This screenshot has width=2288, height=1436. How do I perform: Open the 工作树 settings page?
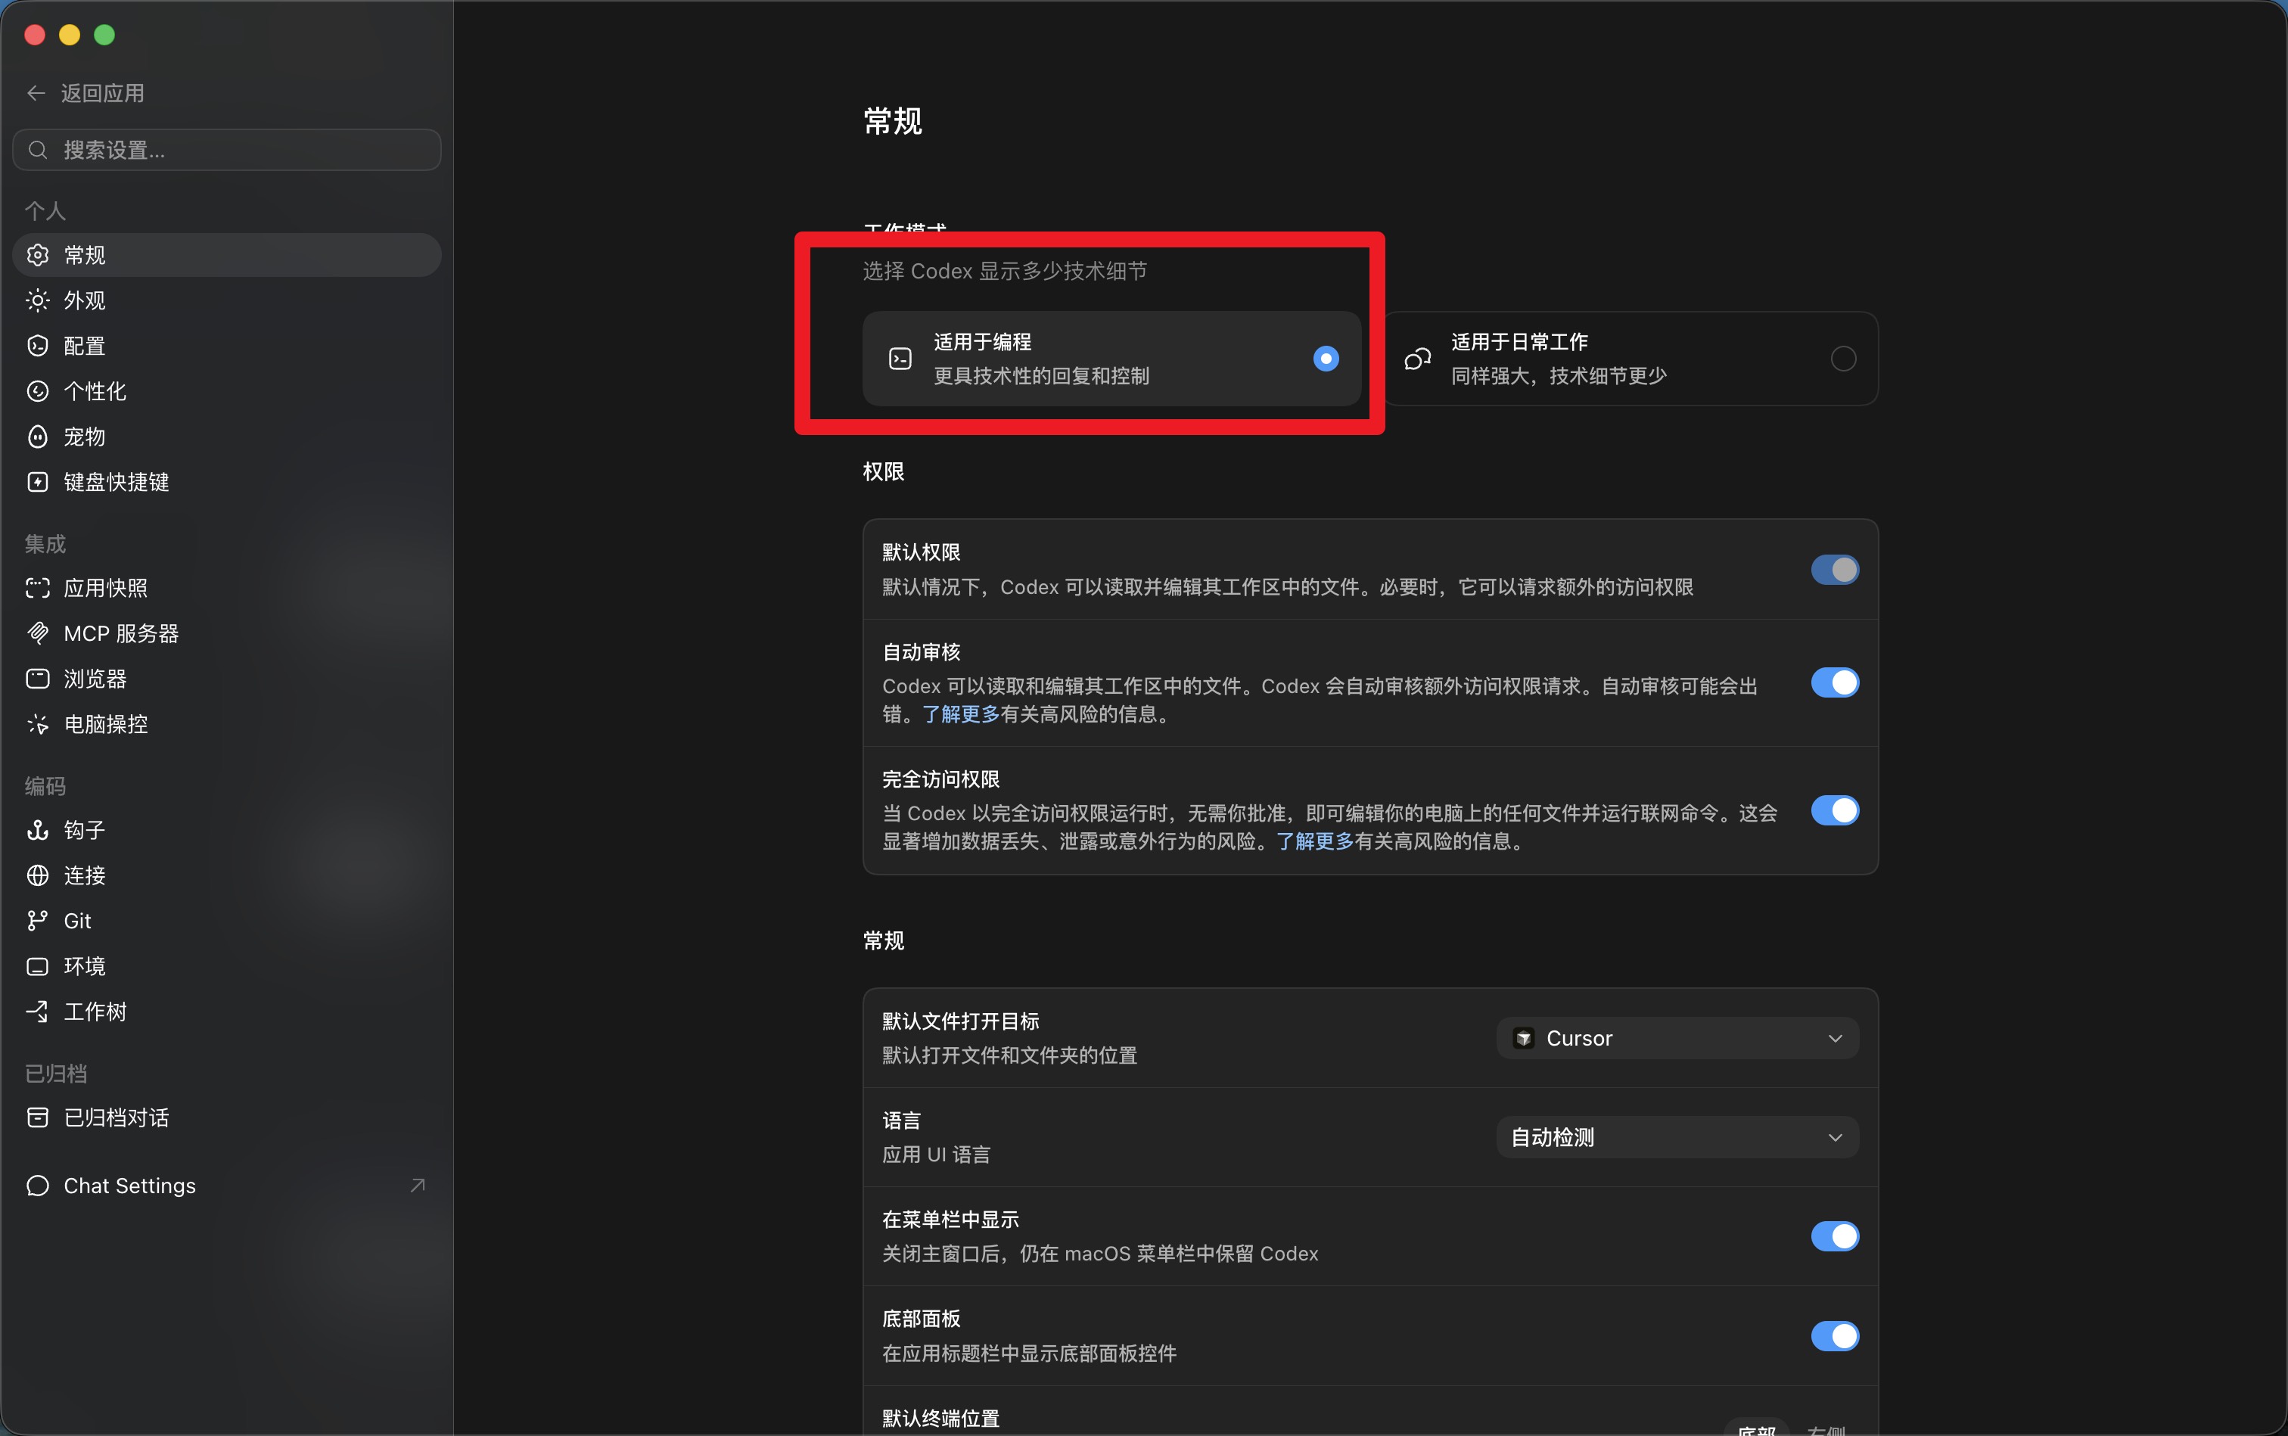click(227, 1012)
